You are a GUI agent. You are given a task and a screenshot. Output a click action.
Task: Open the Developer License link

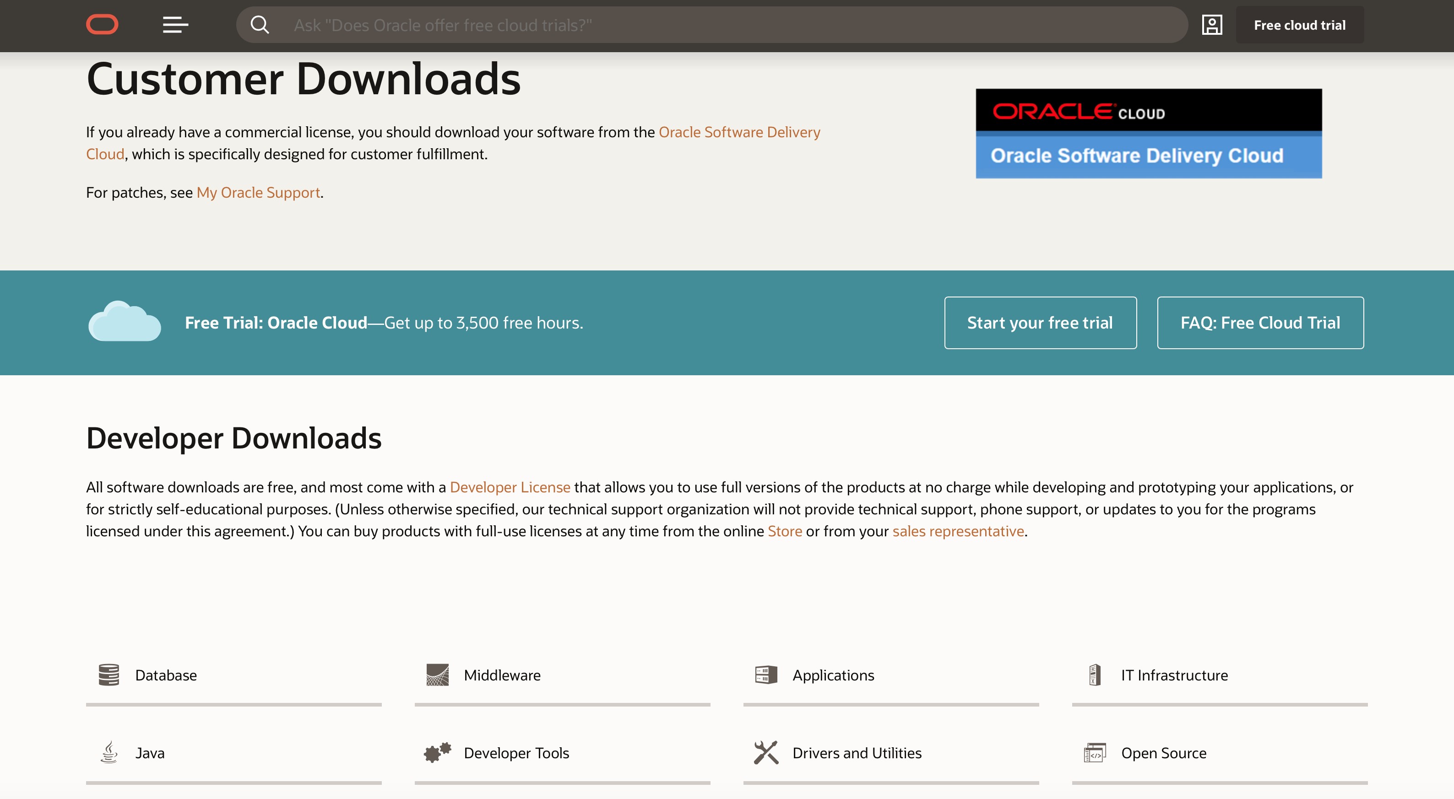click(x=510, y=487)
